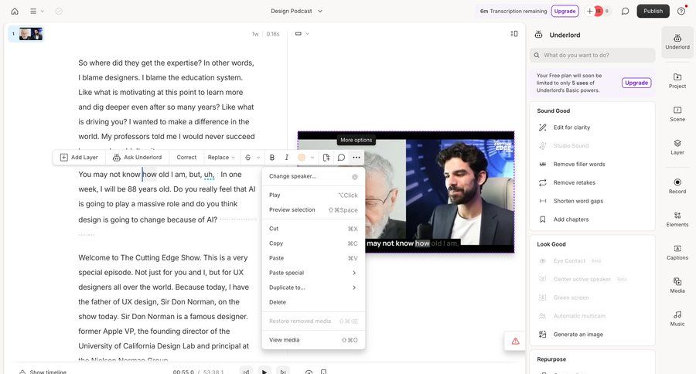Image resolution: width=696 pixels, height=374 pixels.
Task: Select View media menu item
Action: click(x=313, y=340)
